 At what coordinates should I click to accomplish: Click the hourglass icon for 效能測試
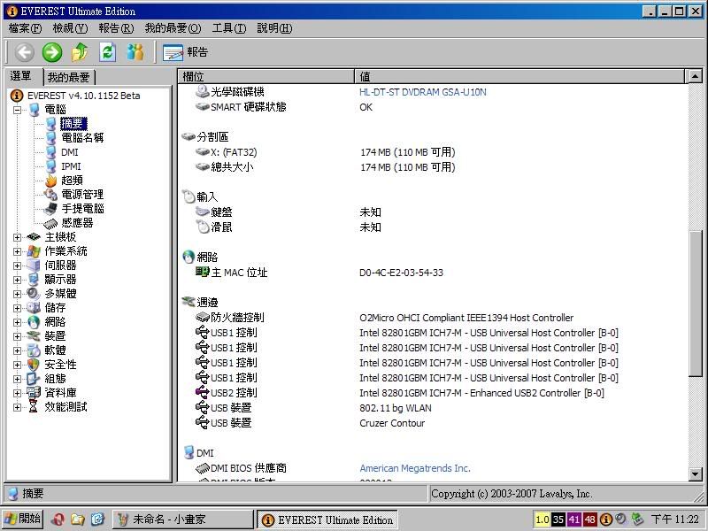pyautogui.click(x=34, y=407)
